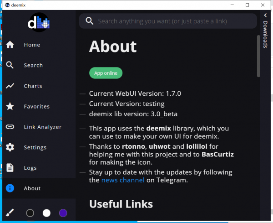Click the bold rtonno name
The image size is (273, 223).
click(133, 146)
